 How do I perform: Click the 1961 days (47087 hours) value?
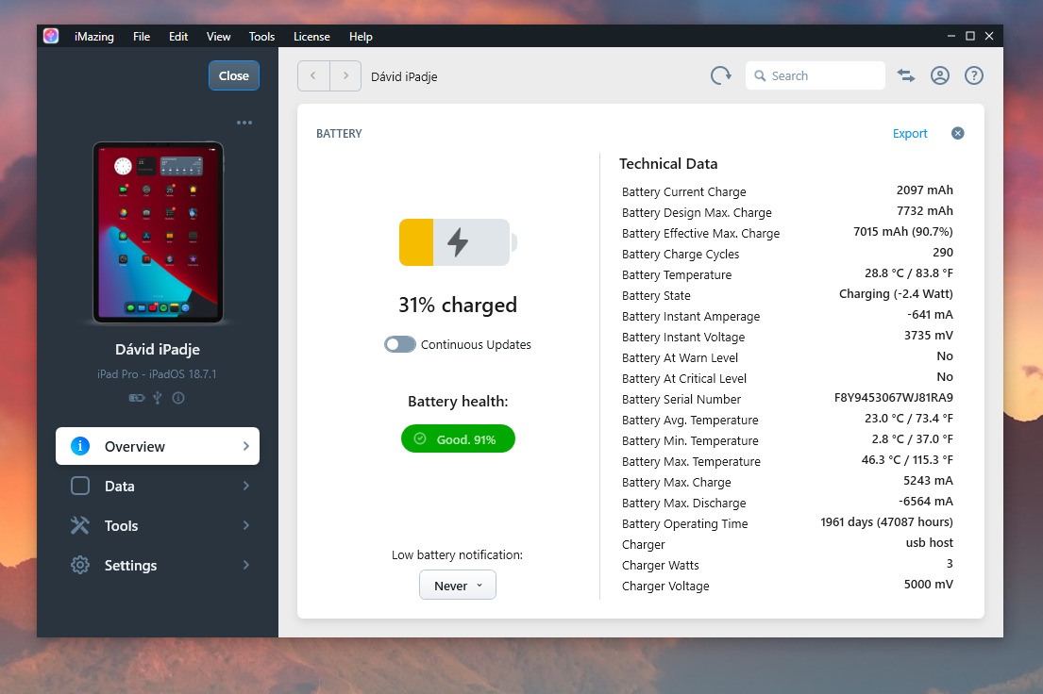click(886, 521)
